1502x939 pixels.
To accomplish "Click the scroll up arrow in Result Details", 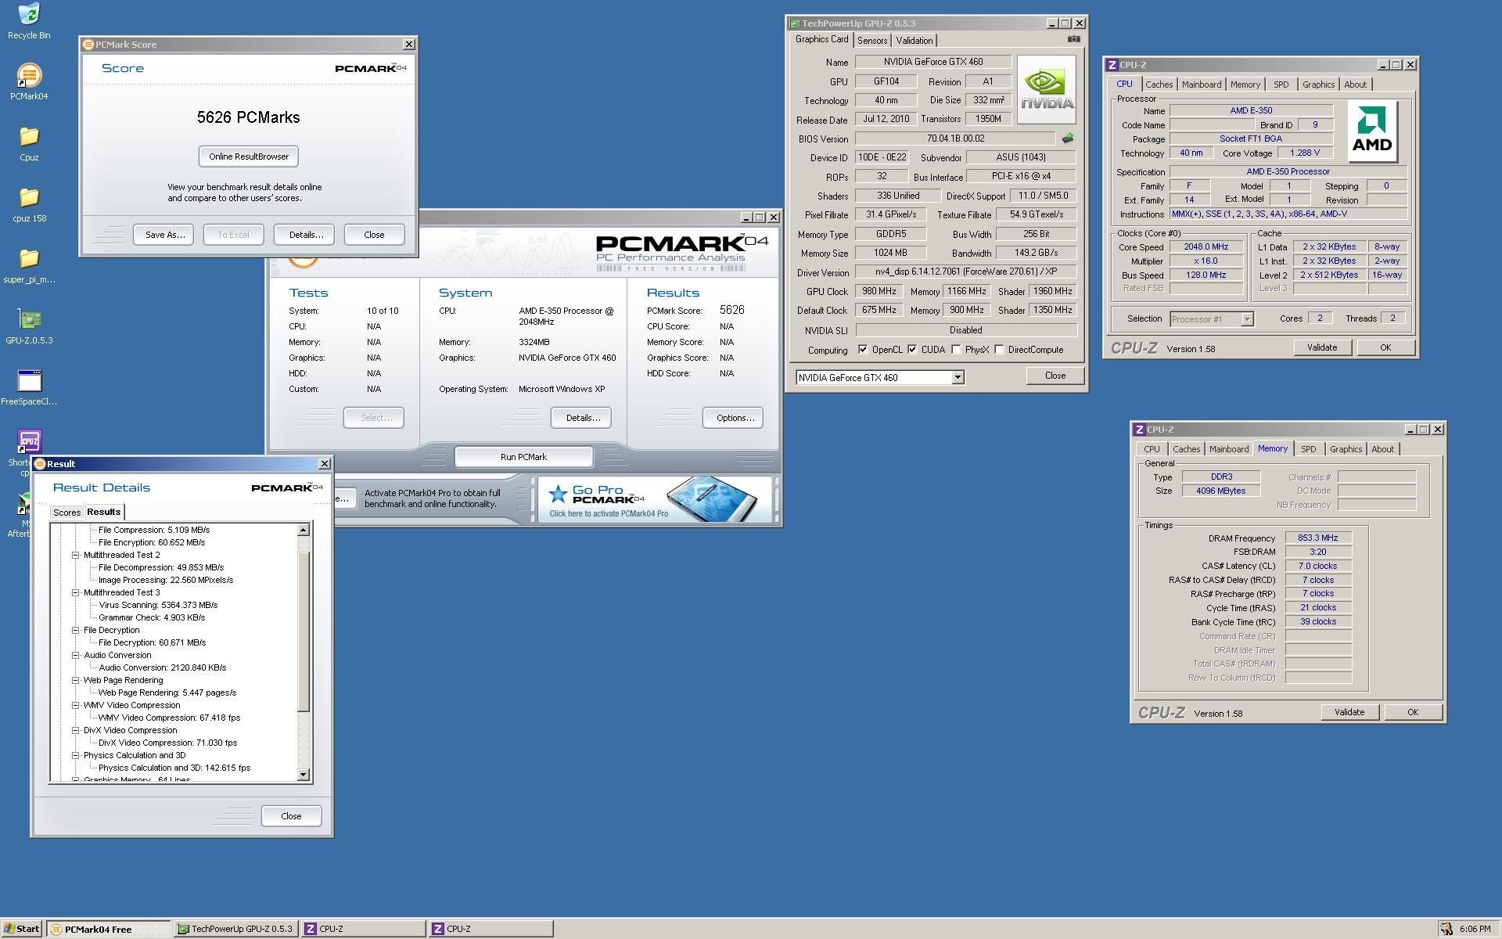I will pyautogui.click(x=304, y=530).
